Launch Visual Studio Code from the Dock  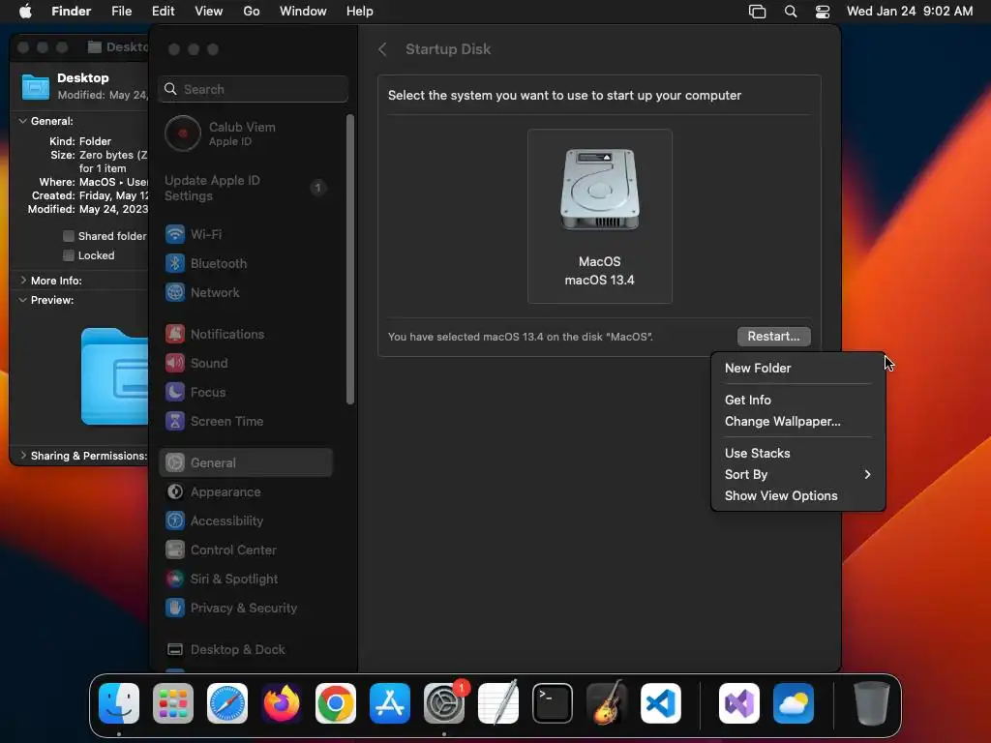pos(661,703)
